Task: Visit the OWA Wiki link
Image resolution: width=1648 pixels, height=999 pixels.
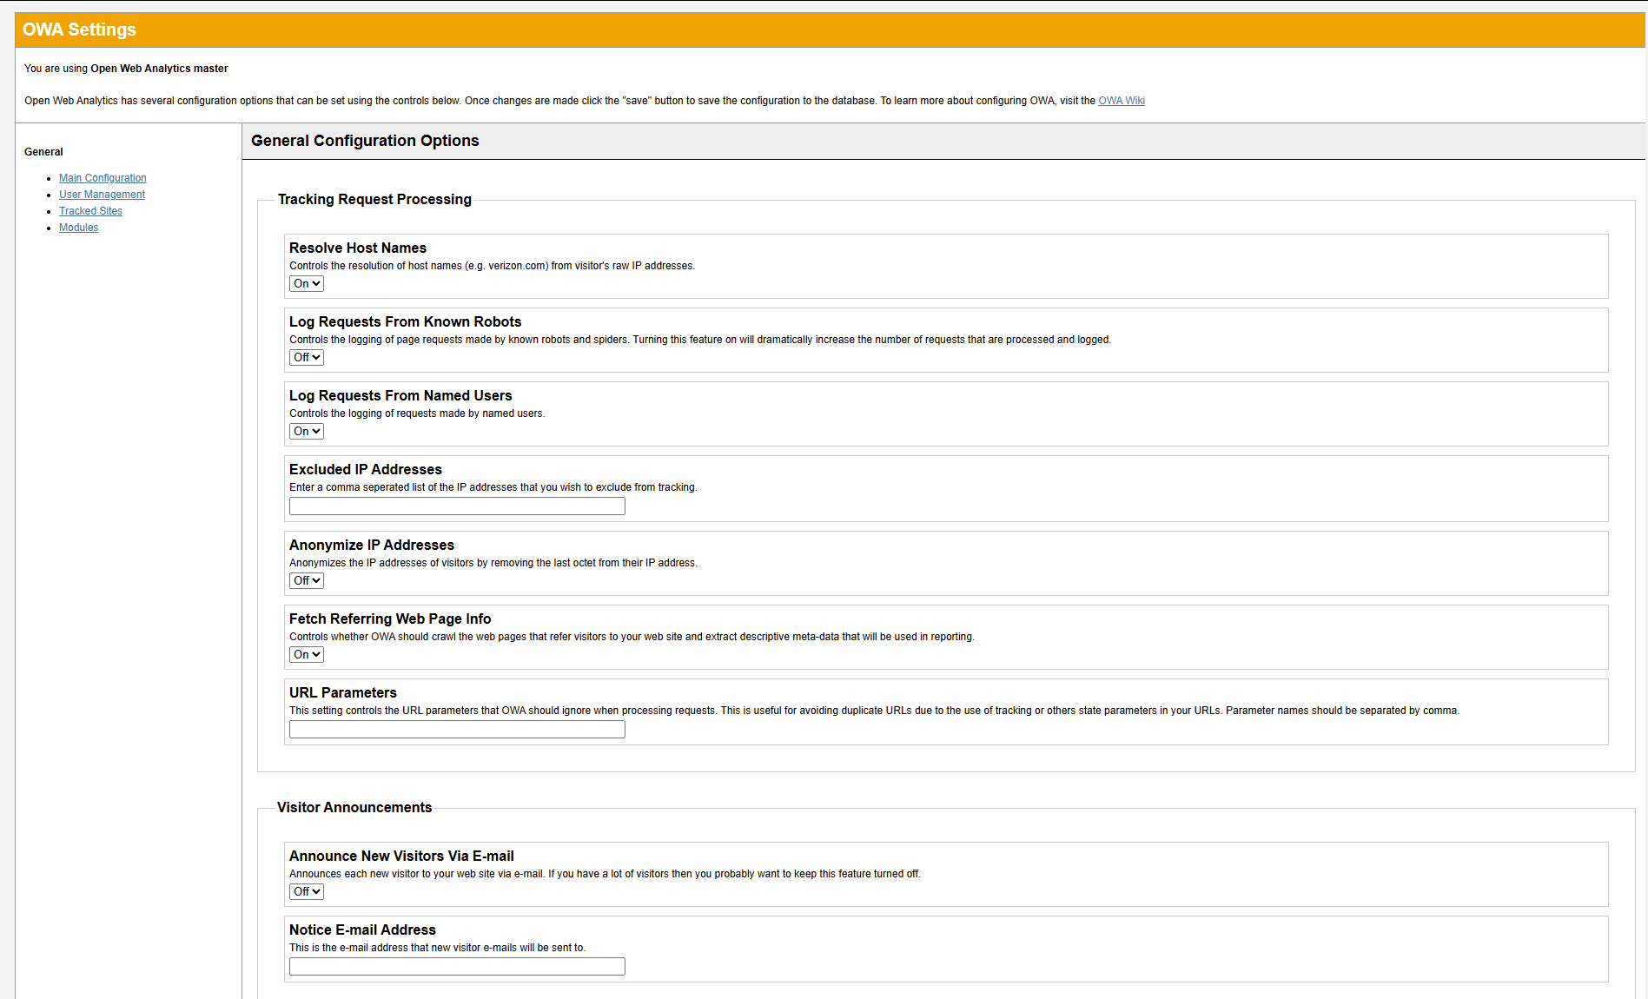Action: point(1122,101)
